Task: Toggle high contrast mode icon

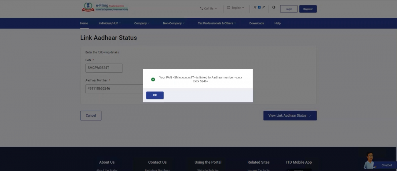Action: (x=274, y=7)
